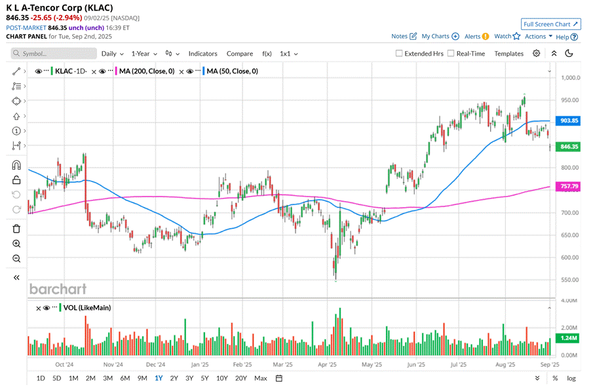The width and height of the screenshot is (591, 387).
Task: Select the shapes polygon tool
Action: click(x=16, y=101)
